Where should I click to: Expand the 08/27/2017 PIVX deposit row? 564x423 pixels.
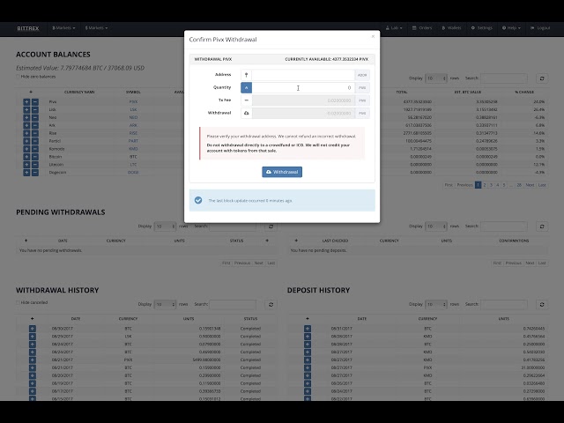308,368
